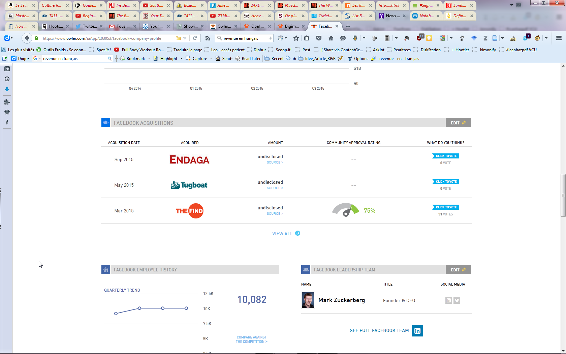Reload the page with the refresh icon
Screen dimensions: 566x354
pos(195,38)
